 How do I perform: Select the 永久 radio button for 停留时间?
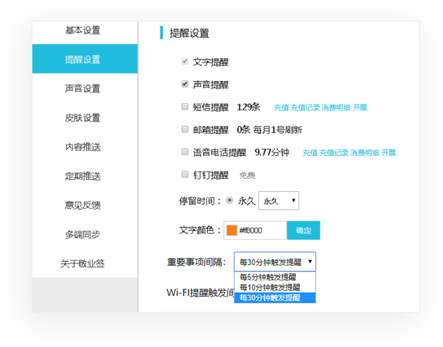click(x=230, y=201)
